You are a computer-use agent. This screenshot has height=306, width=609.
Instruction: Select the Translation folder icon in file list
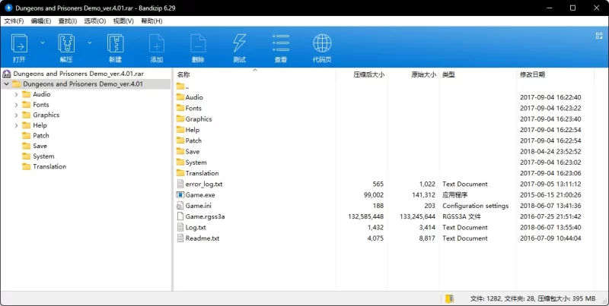click(180, 173)
